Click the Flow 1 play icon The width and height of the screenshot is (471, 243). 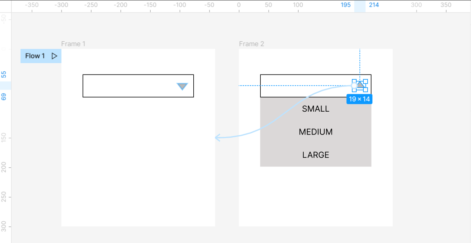(x=54, y=56)
